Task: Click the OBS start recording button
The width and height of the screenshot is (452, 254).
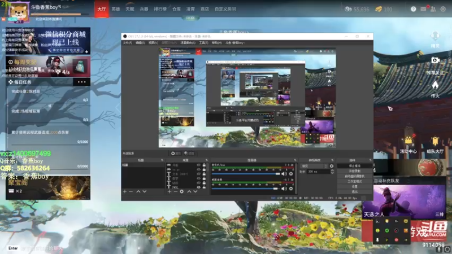Action: pos(355,171)
